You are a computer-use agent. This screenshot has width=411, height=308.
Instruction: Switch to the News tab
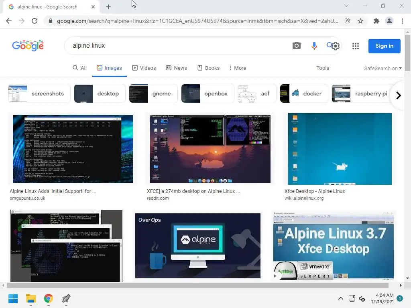coord(177,68)
